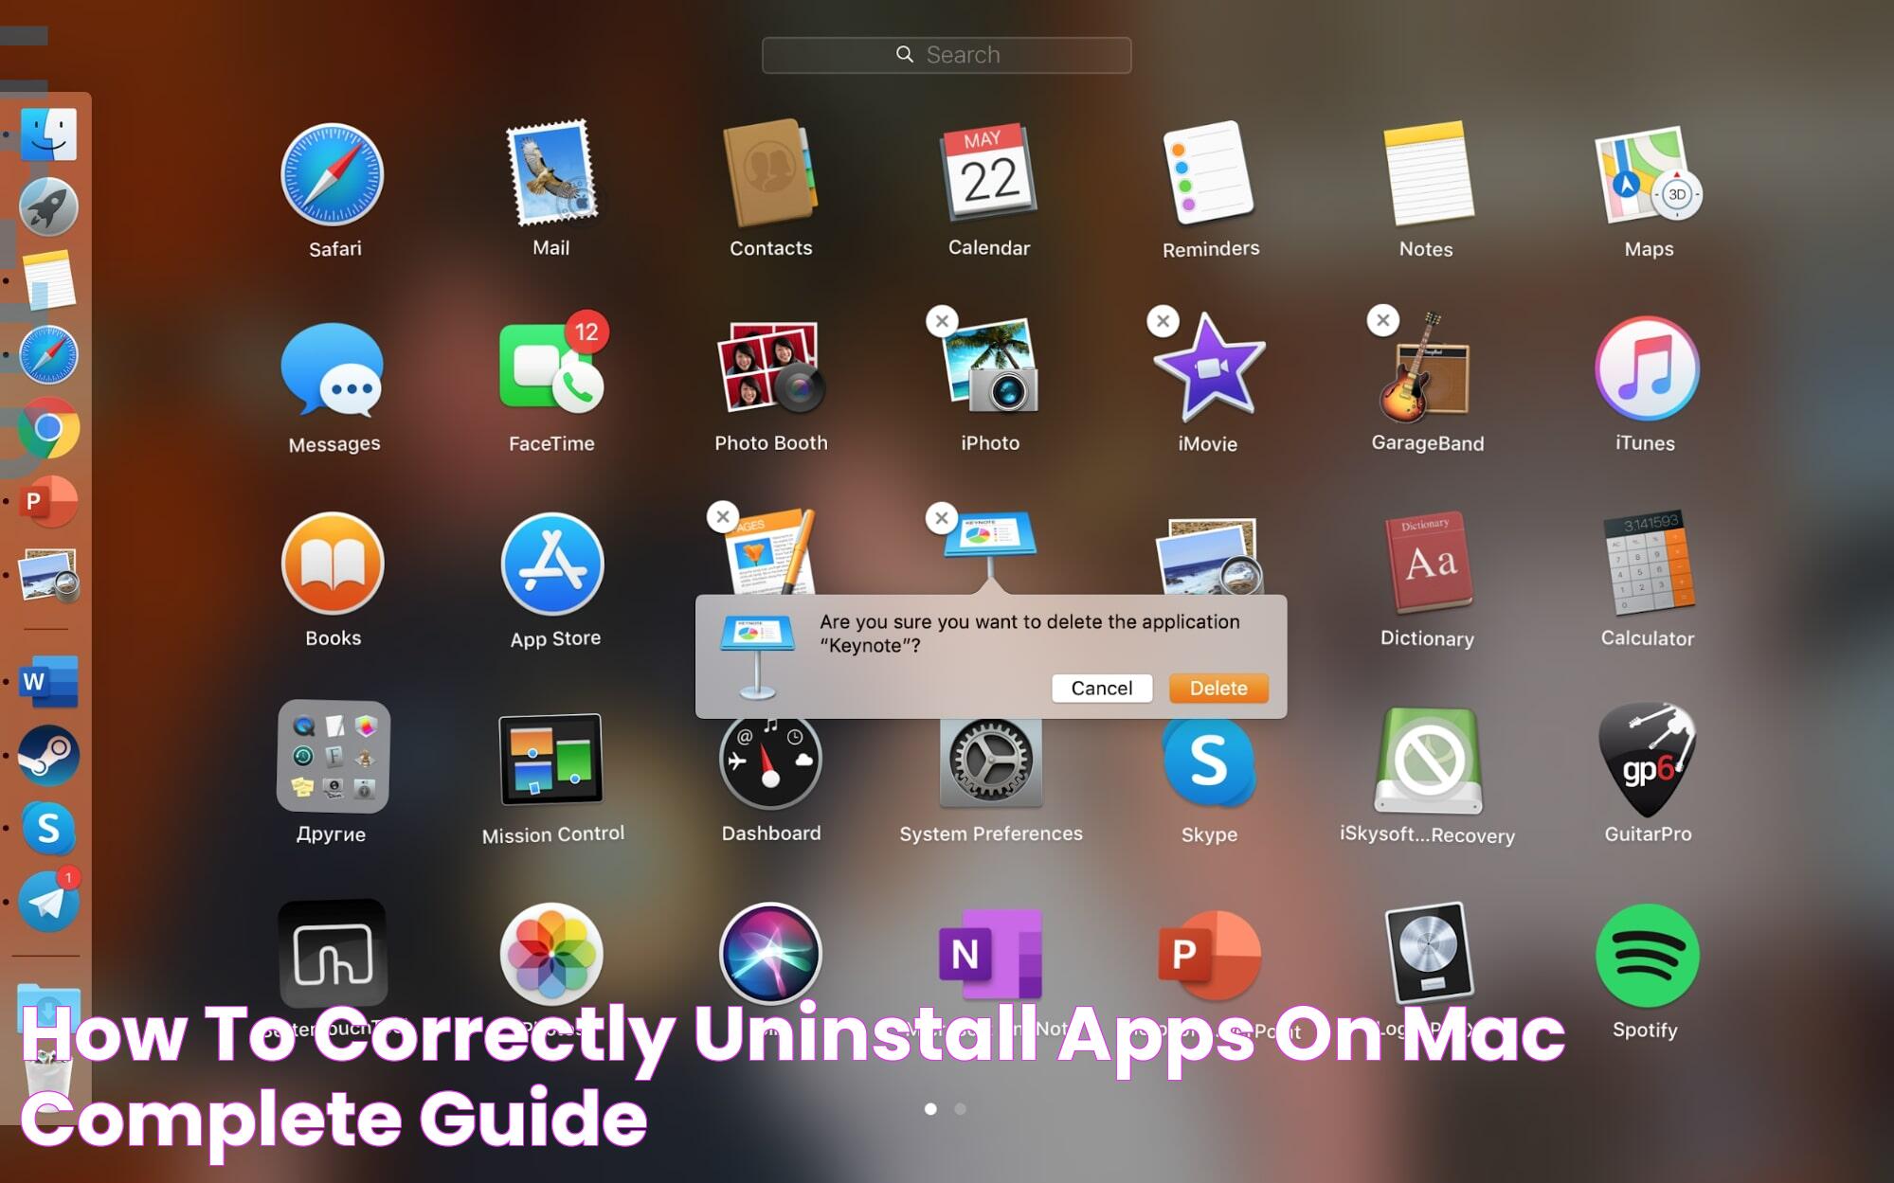1894x1183 pixels.
Task: Click the Search field in Launchpad
Action: [946, 55]
